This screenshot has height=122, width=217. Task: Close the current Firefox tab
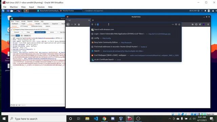(89, 20)
